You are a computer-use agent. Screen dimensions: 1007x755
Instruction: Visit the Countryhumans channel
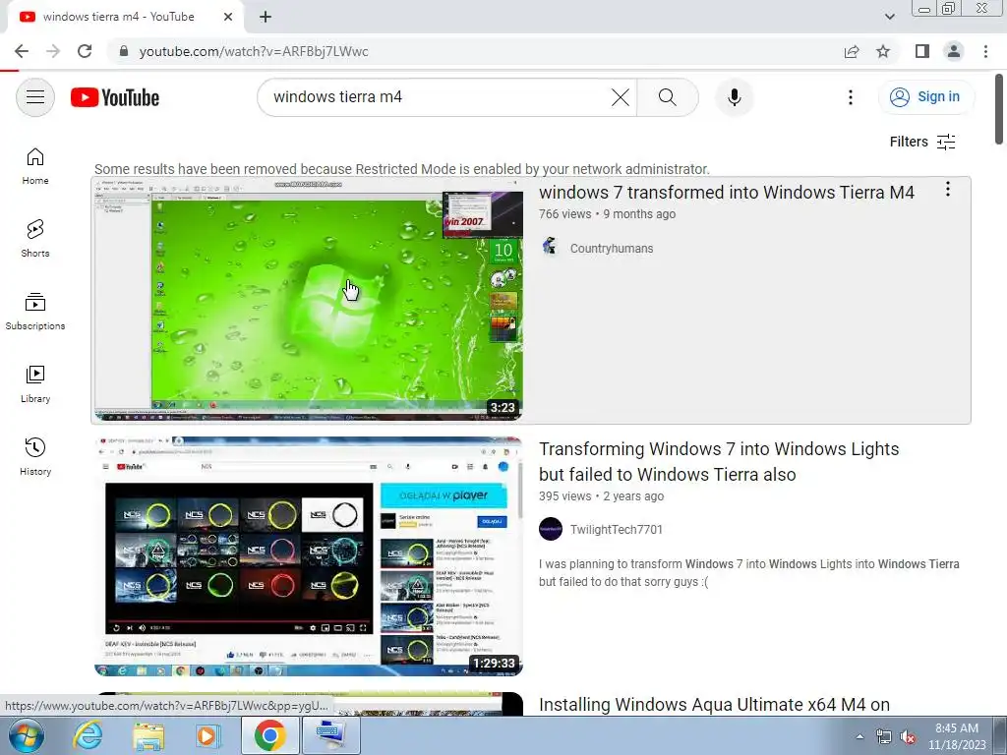point(612,249)
